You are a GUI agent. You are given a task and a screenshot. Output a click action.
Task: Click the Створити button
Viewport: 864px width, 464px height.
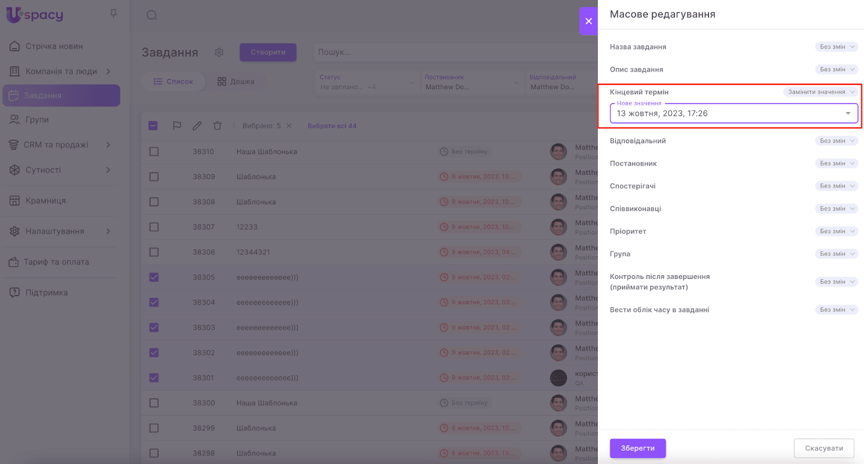coord(268,52)
